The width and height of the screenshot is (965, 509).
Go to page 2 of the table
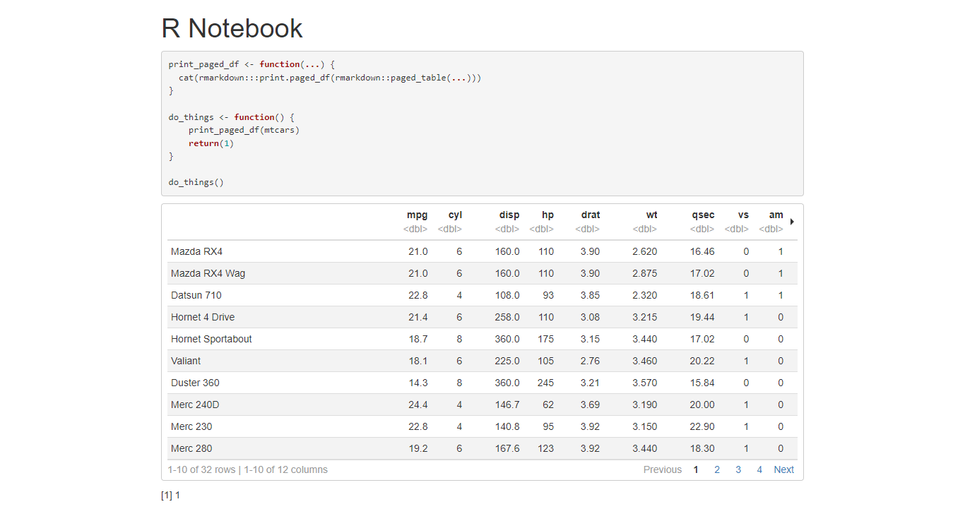pyautogui.click(x=717, y=469)
